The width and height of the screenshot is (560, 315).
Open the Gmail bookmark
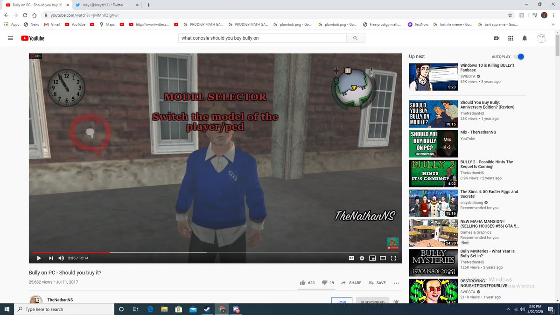[x=52, y=24]
